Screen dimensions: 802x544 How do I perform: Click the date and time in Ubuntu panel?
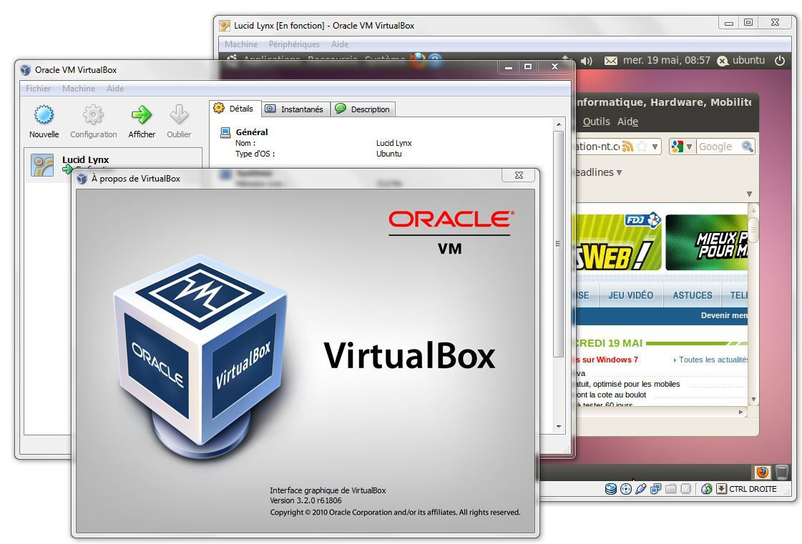pos(667,60)
